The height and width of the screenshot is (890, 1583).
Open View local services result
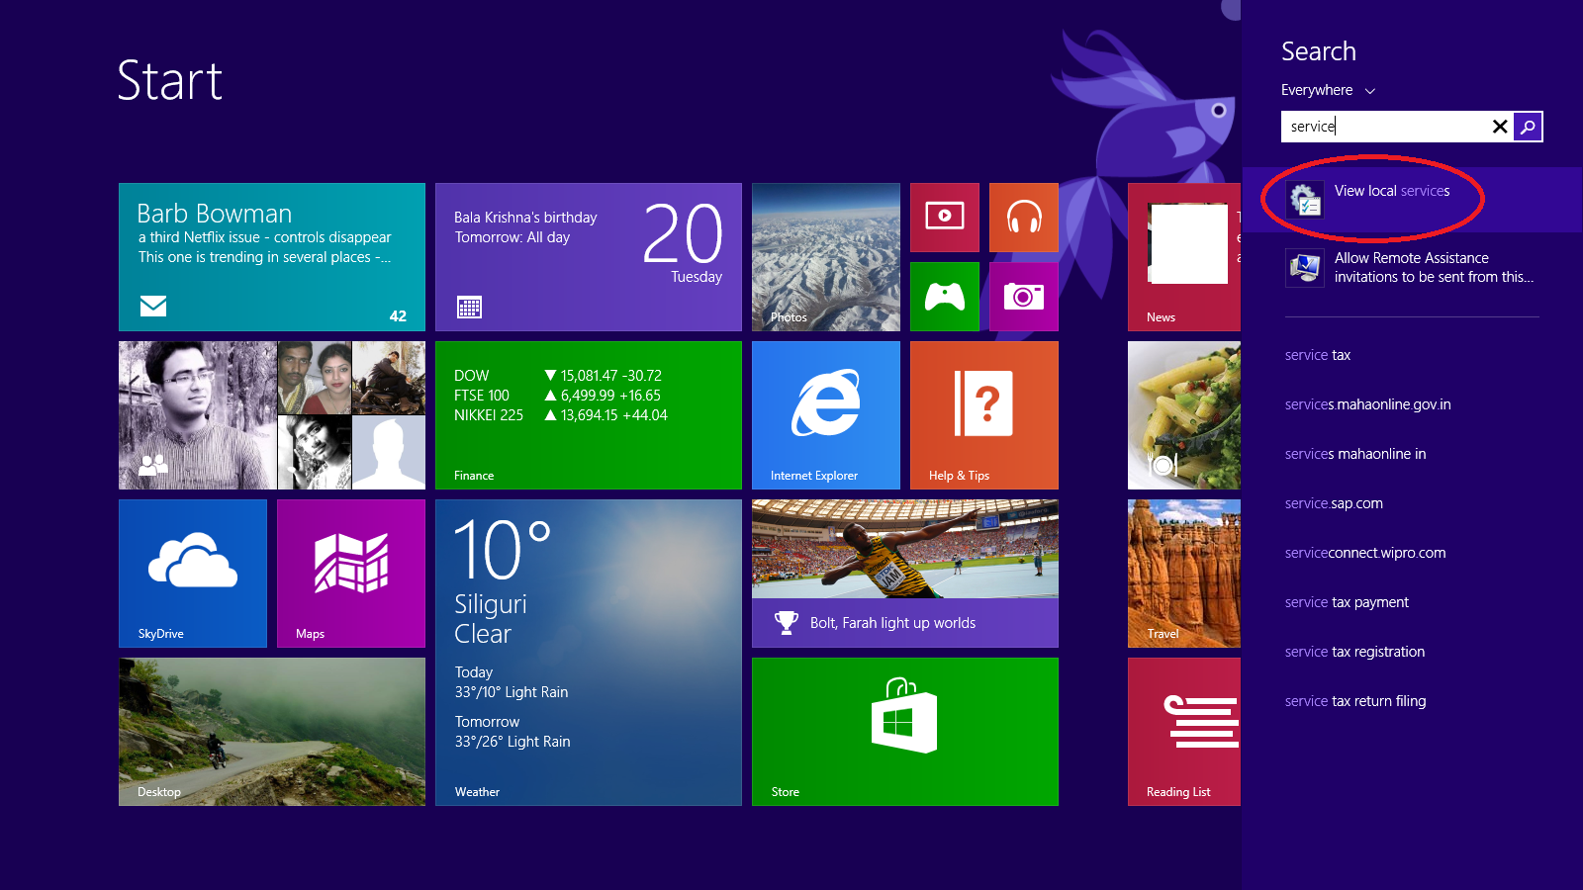click(x=1412, y=200)
